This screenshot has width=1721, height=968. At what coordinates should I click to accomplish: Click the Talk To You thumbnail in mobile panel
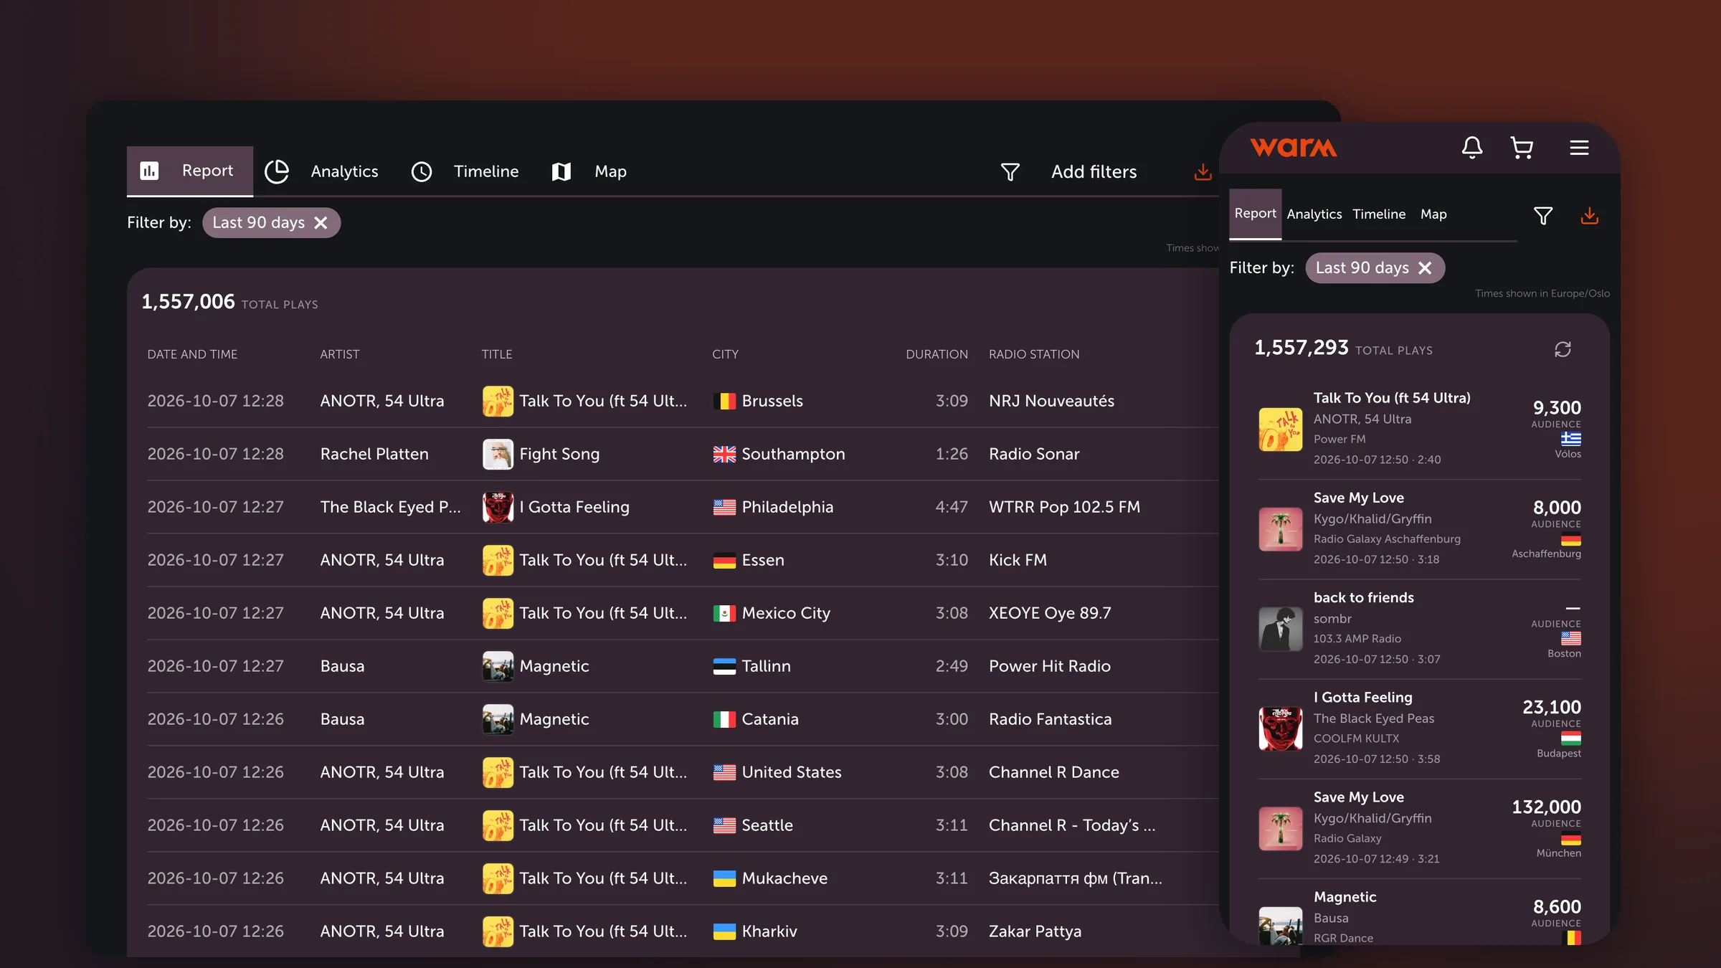(x=1280, y=430)
